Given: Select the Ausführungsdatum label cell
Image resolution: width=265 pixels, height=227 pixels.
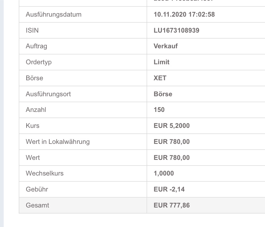Looking at the screenshot, I should tap(53, 15).
